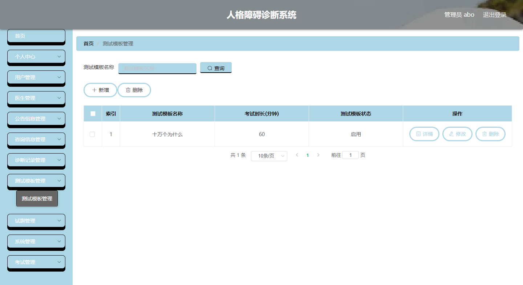
Task: Click 首页 in the breadcrumb
Action: [x=89, y=44]
